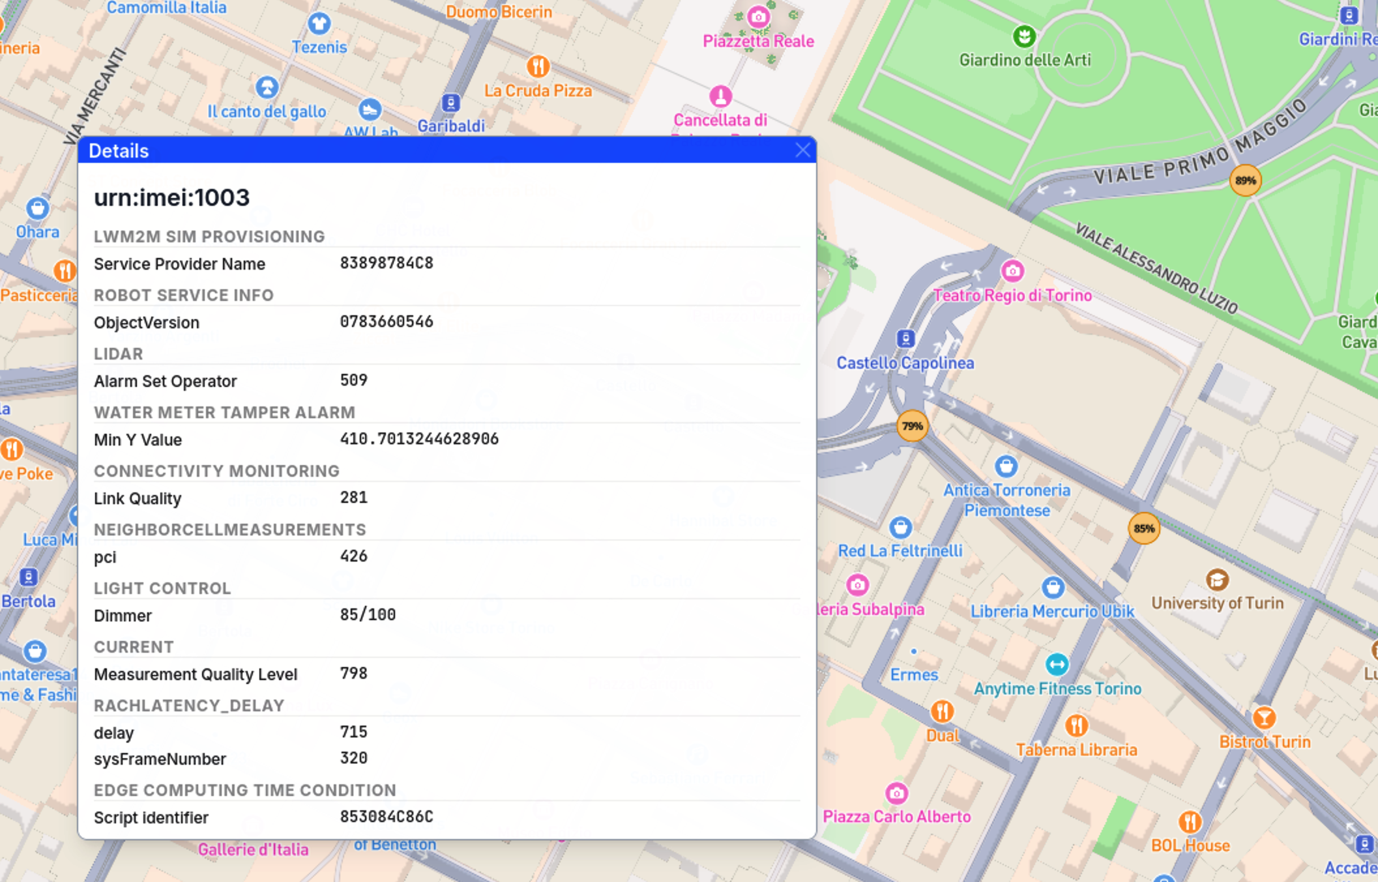Click the Service Provider Name value
The image size is (1378, 882).
pos(387,263)
